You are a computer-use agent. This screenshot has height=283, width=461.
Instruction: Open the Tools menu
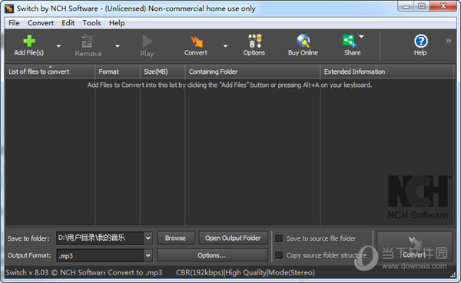tap(91, 23)
